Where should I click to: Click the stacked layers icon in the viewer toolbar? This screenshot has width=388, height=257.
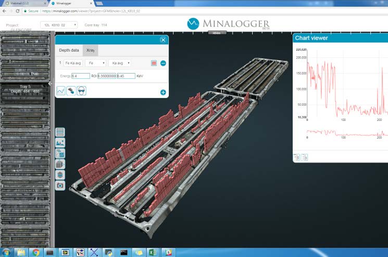point(60,175)
